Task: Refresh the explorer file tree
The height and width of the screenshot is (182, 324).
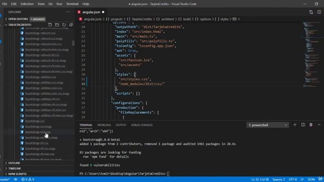Action: pos(64,25)
